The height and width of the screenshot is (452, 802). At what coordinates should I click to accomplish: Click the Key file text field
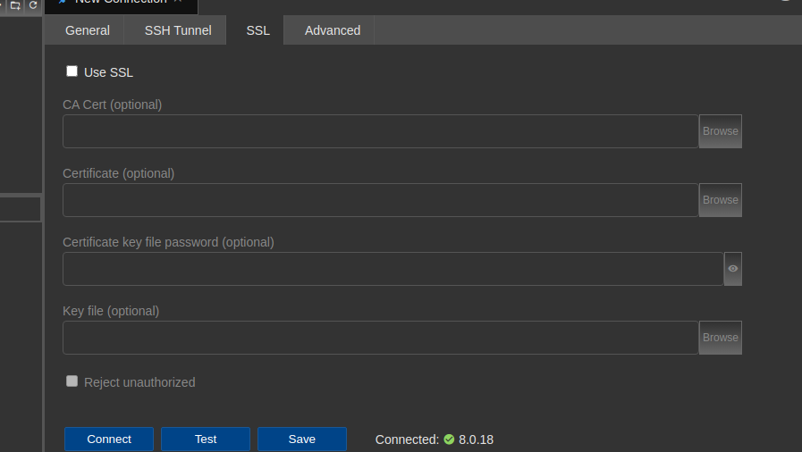(x=380, y=338)
